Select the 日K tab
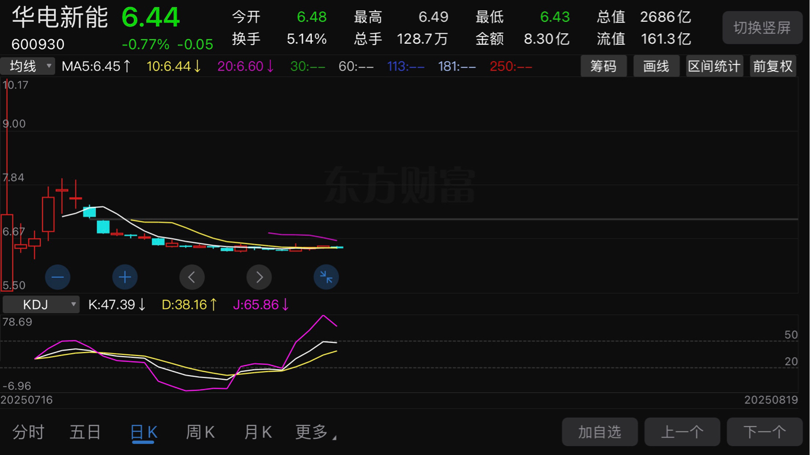Viewport: 810px width, 455px height. [x=143, y=432]
